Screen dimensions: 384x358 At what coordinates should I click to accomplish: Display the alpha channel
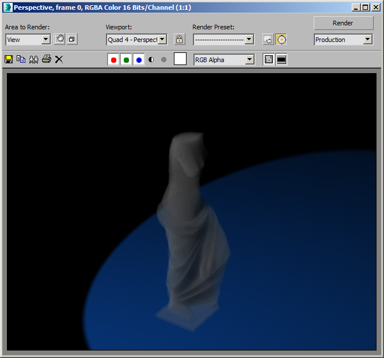[x=151, y=59]
